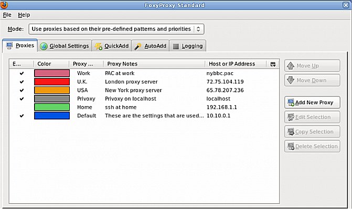Screen dimensions: 352x209
Task: Click the Enabled 'E...' column header
Action: (22, 64)
